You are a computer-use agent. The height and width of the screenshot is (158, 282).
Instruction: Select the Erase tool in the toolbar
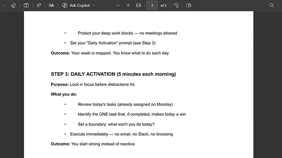pyautogui.click(x=13, y=6)
